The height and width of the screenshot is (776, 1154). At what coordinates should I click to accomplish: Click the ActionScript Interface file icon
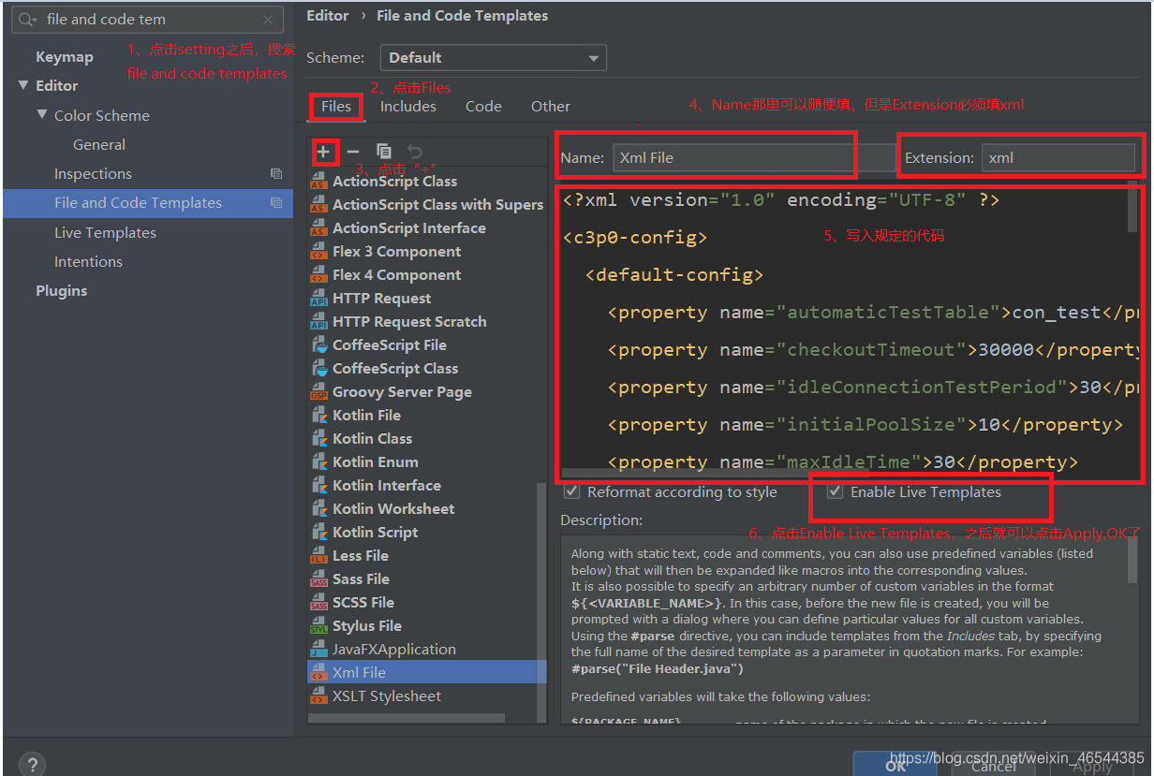pyautogui.click(x=318, y=228)
